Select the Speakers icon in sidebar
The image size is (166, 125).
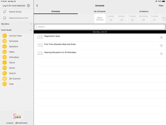[5, 46]
